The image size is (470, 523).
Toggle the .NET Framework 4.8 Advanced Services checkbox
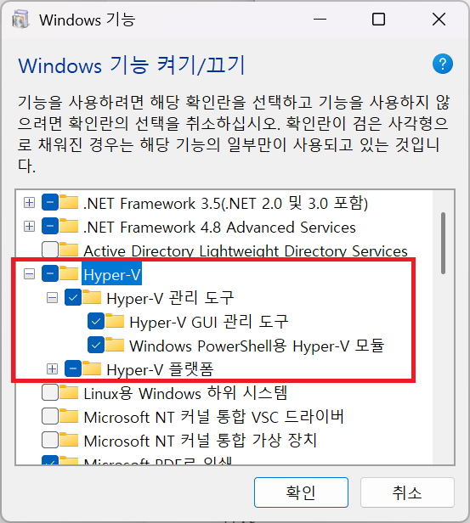50,226
